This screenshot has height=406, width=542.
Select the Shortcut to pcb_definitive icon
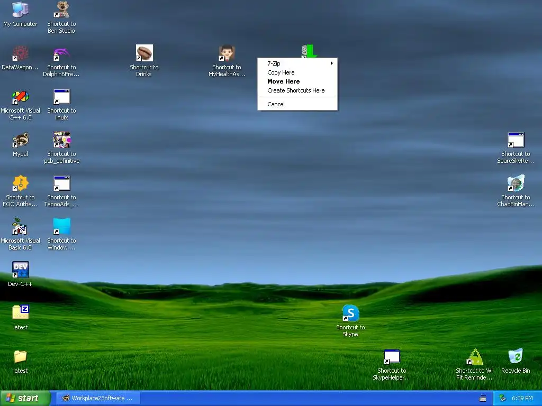coord(61,140)
